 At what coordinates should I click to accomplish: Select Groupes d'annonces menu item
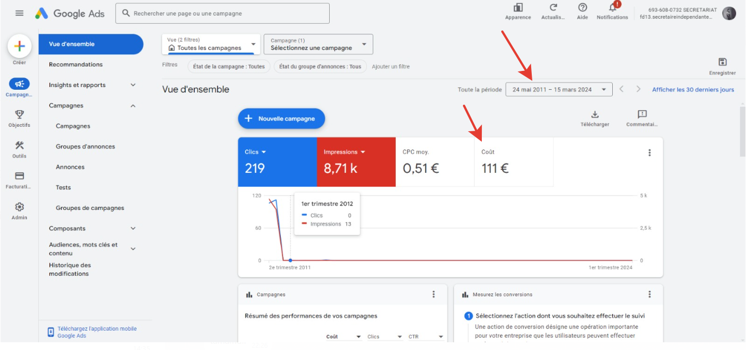[85, 146]
